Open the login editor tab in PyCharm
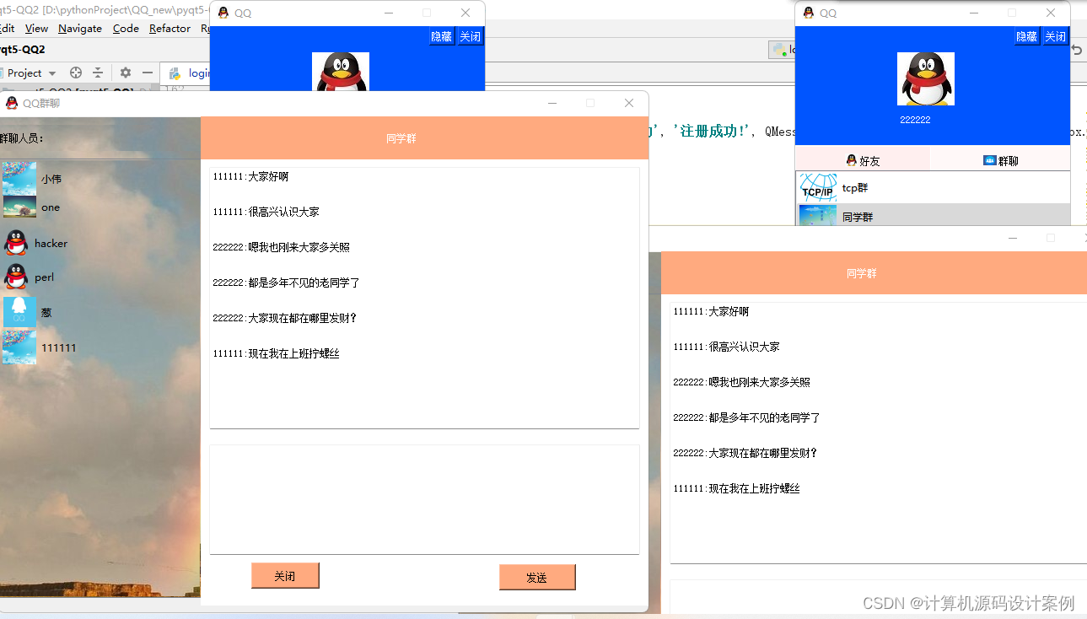This screenshot has height=619, width=1087. (x=186, y=73)
